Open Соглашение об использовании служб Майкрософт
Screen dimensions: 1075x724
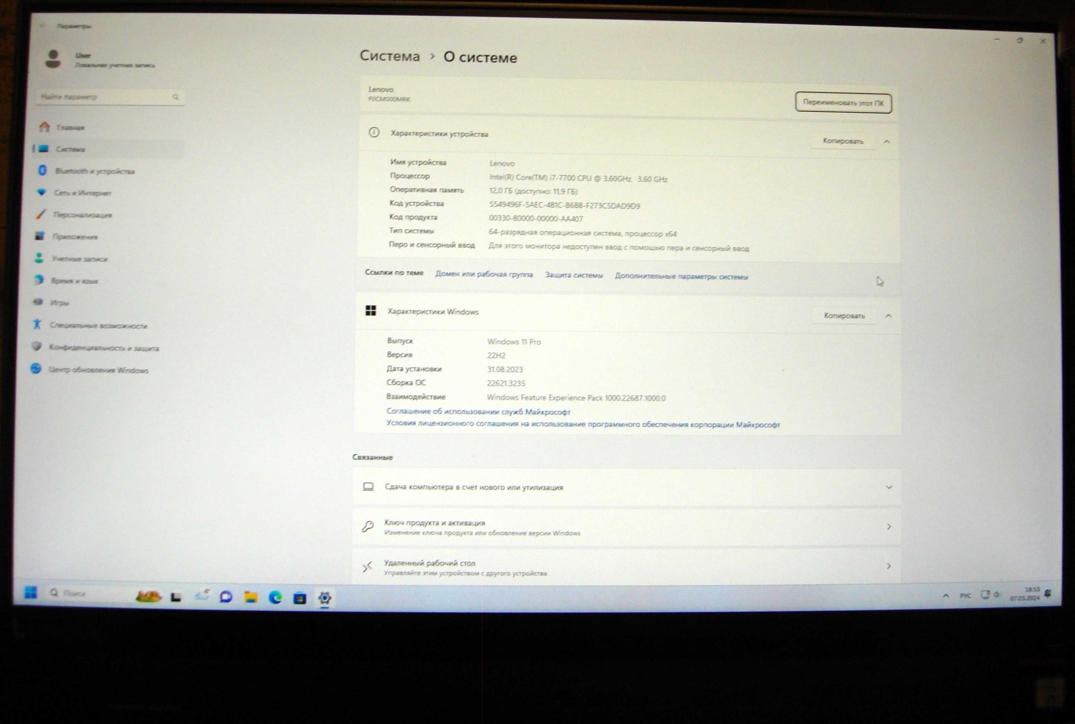[478, 412]
